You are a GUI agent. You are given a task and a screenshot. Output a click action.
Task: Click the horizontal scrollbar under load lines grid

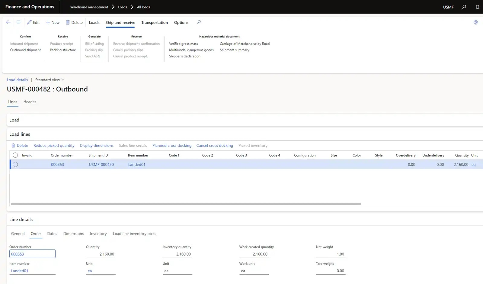pos(186,204)
